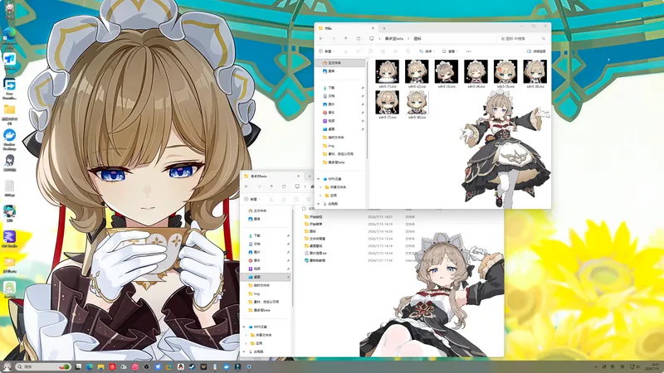Refresh the 桑多涅beta window

coord(284,186)
